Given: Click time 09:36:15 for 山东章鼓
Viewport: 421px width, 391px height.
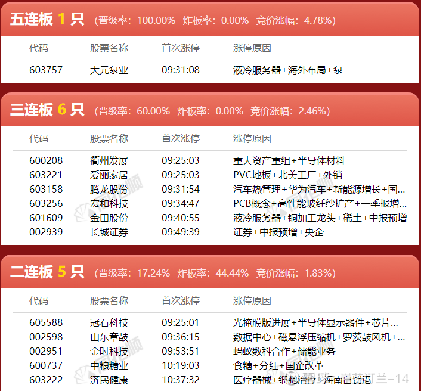Looking at the screenshot, I should click(181, 337).
